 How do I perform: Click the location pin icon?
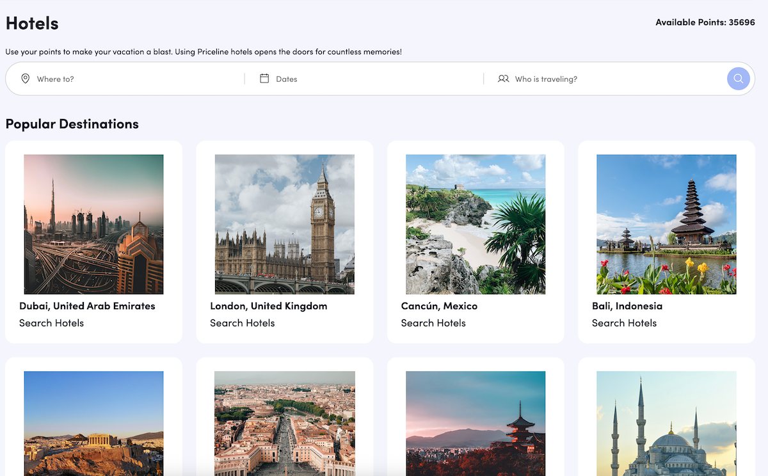26,79
